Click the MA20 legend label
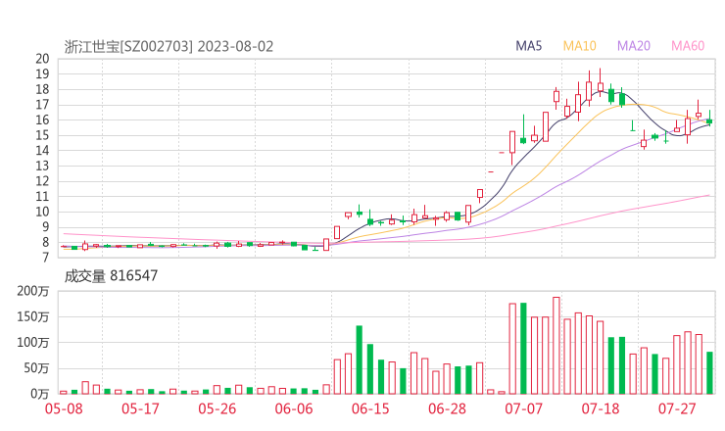The image size is (725, 431). 634,46
